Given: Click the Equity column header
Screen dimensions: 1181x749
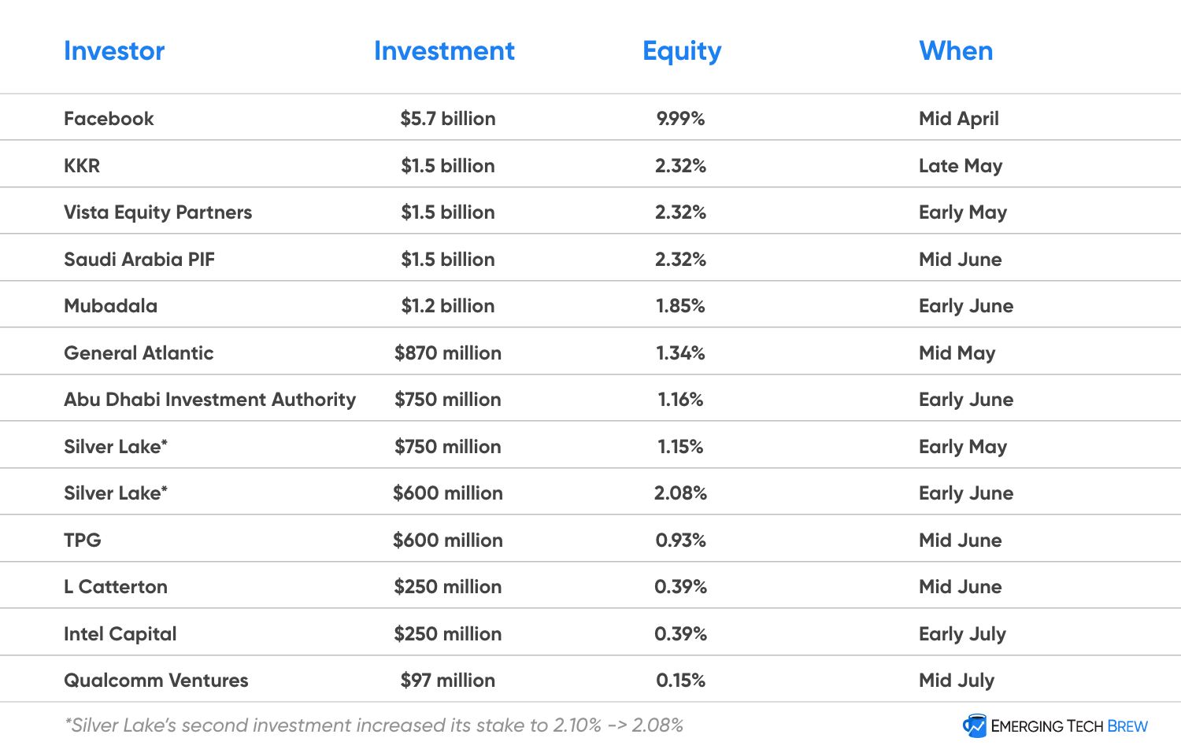Looking at the screenshot, I should click(x=682, y=51).
